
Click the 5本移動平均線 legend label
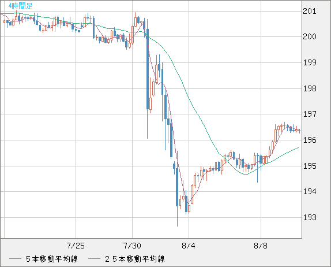point(52,259)
